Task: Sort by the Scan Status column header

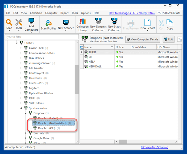Action: tap(144, 47)
